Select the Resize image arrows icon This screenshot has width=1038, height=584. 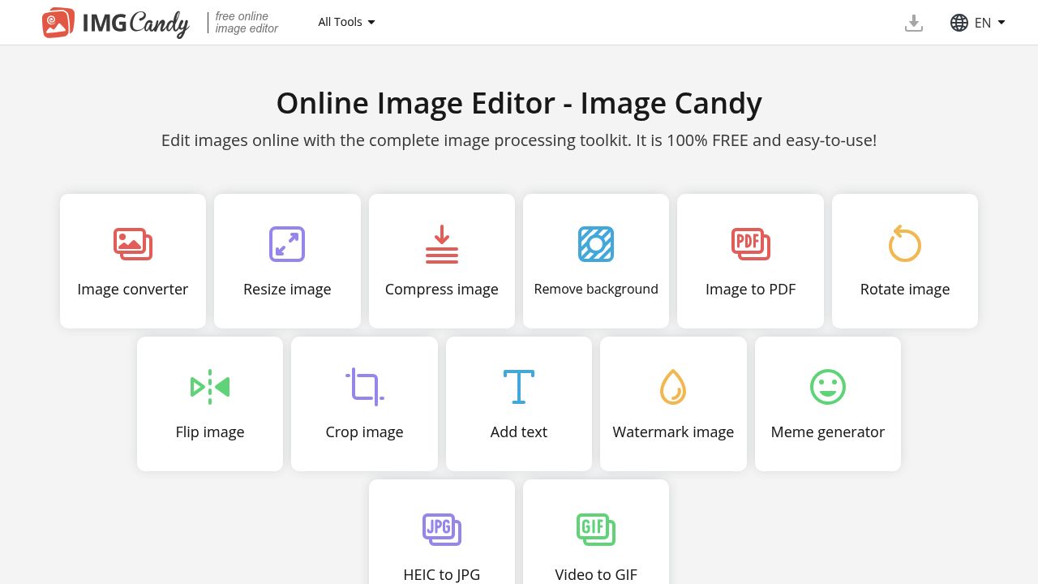click(x=287, y=244)
